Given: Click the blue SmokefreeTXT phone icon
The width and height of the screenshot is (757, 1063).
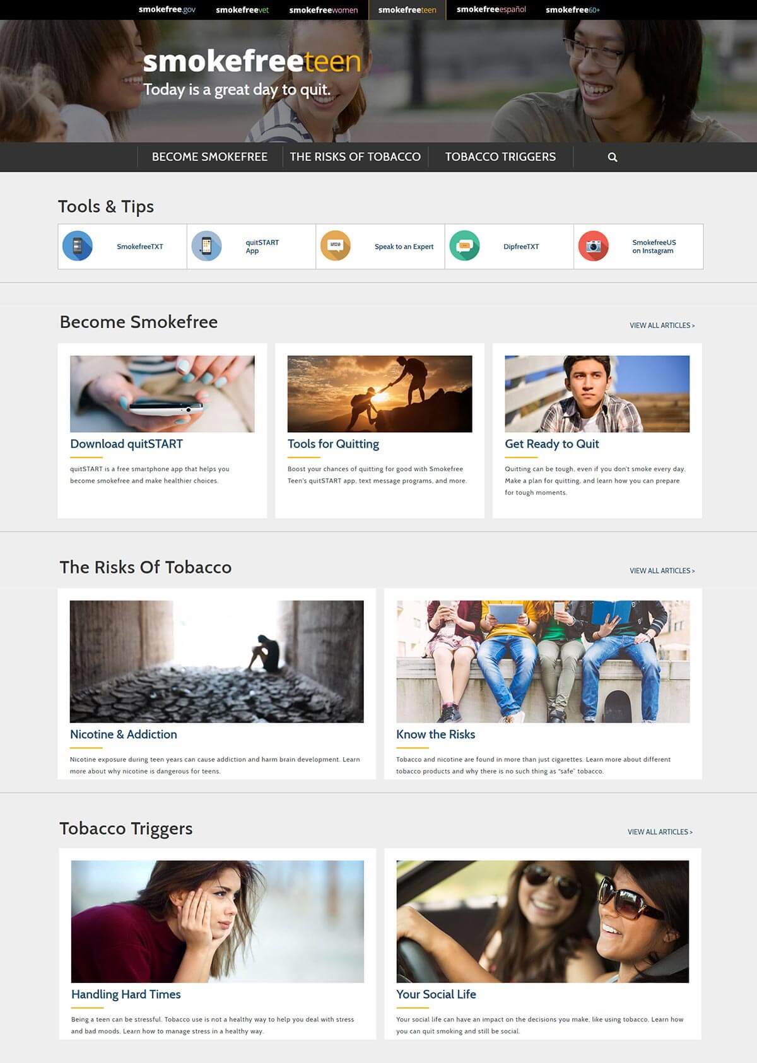Looking at the screenshot, I should click(x=78, y=246).
